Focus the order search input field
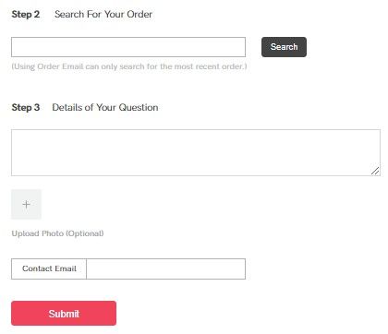This screenshot has width=388, height=334. click(x=128, y=47)
